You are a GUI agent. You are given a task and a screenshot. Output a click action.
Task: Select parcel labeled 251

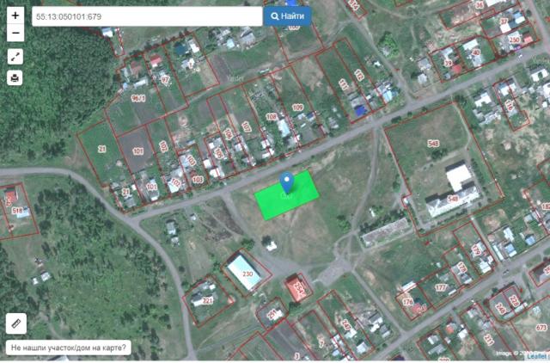(x=272, y=314)
